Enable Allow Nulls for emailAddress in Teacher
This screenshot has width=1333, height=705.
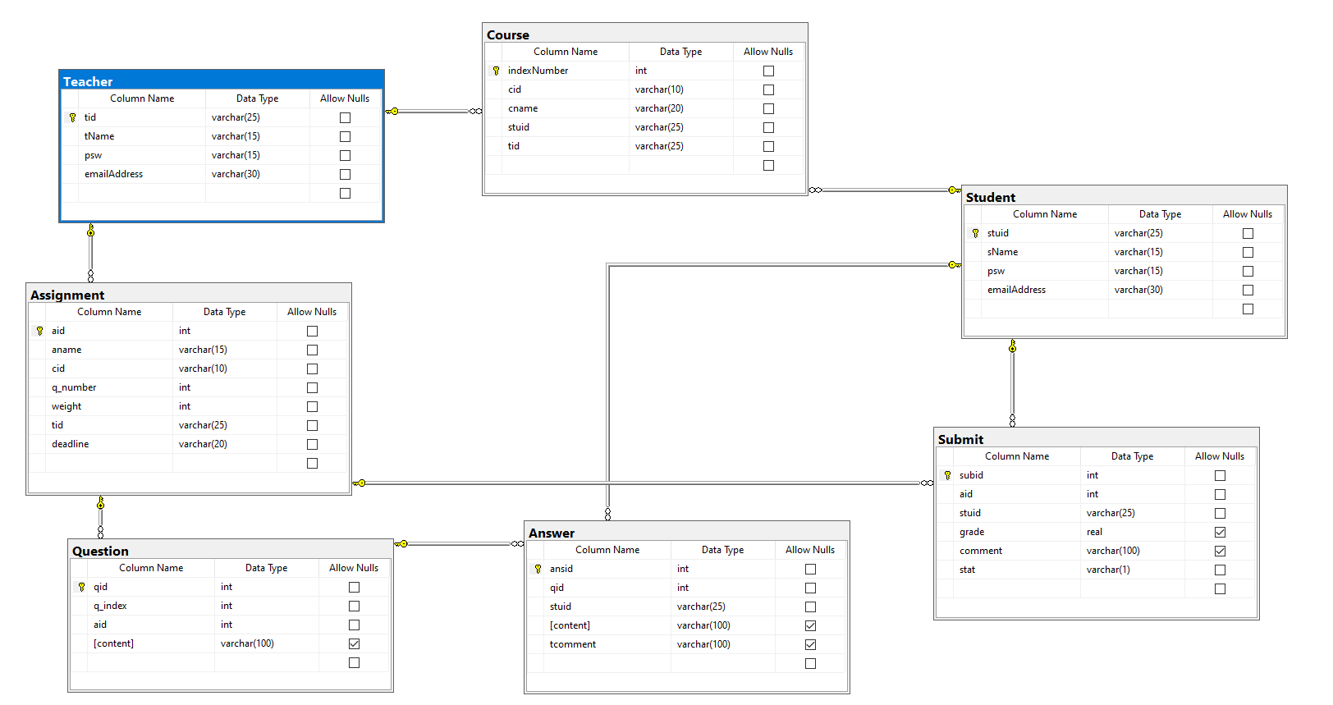coord(345,174)
